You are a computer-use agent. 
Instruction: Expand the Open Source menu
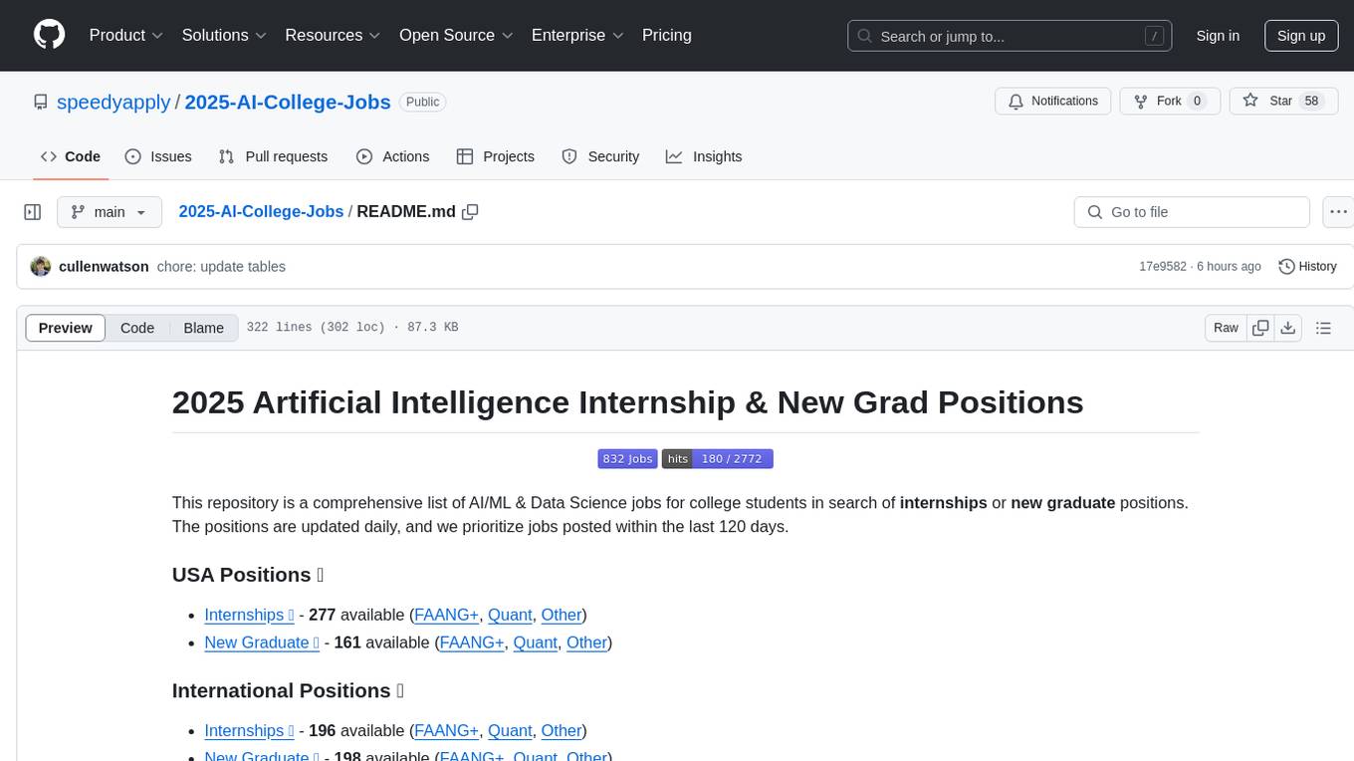(456, 35)
